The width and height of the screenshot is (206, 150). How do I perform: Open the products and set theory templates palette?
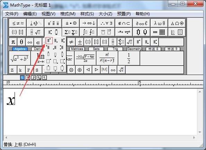pyautogui.click(x=141, y=32)
